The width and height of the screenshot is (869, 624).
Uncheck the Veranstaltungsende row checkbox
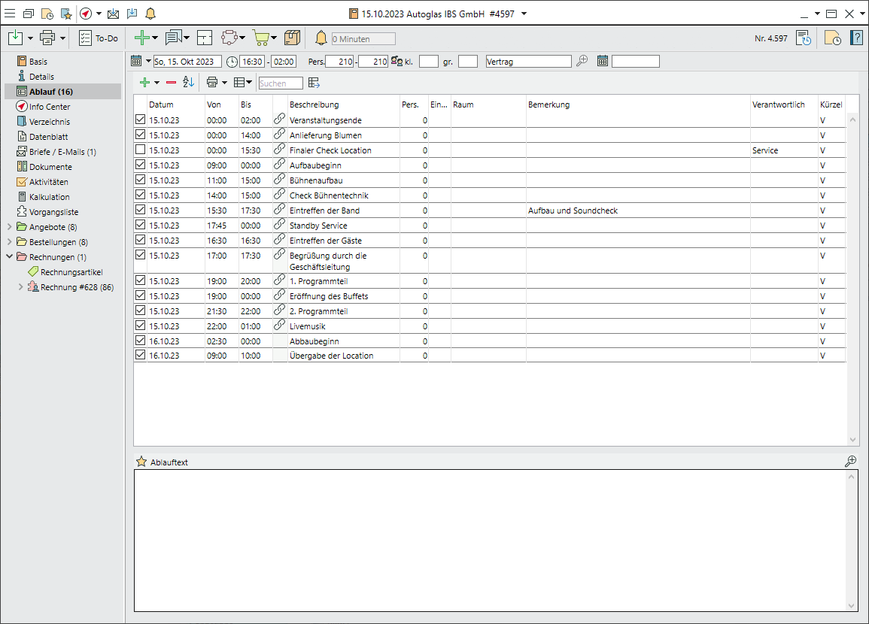[140, 120]
